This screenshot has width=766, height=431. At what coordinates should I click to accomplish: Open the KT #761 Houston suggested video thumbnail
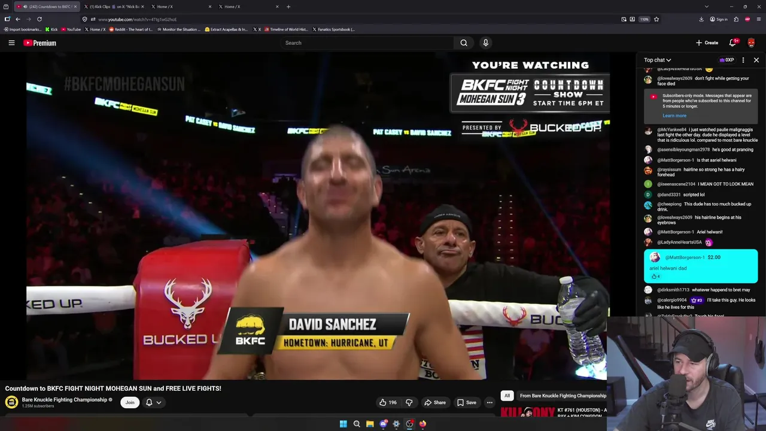coord(527,412)
